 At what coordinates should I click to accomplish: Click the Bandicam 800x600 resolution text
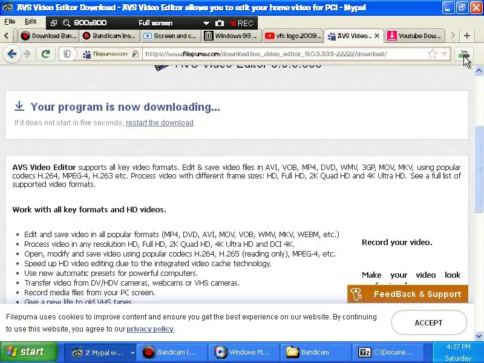90,23
